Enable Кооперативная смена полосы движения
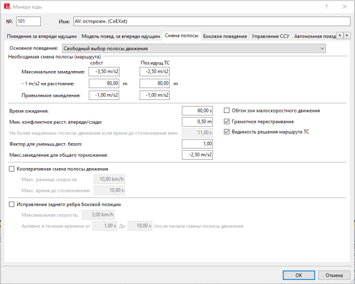 (13, 169)
